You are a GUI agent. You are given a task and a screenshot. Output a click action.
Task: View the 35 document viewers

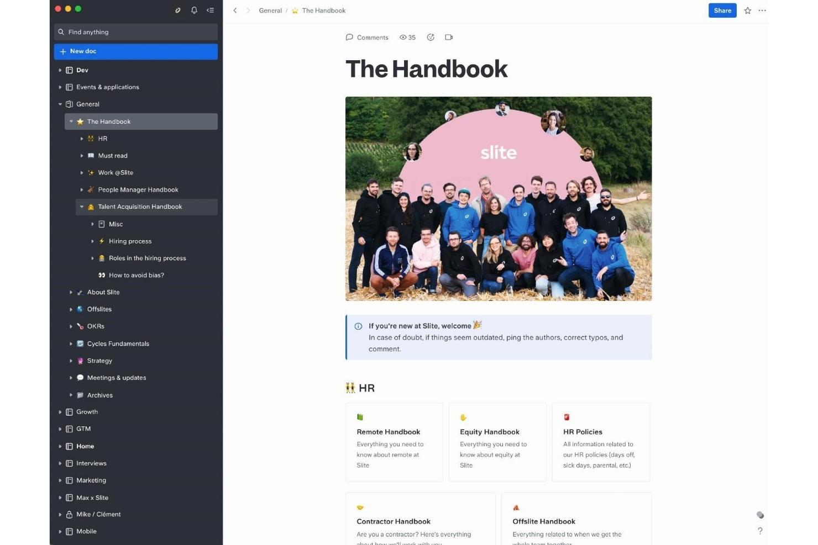407,37
